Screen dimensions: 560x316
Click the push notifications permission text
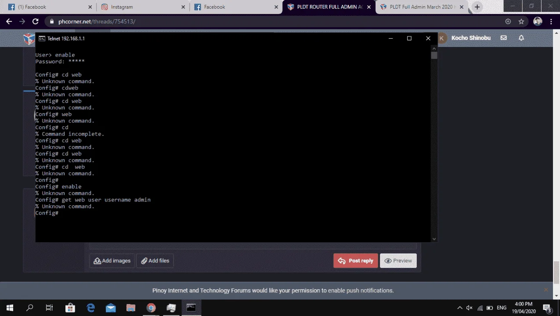tap(273, 291)
